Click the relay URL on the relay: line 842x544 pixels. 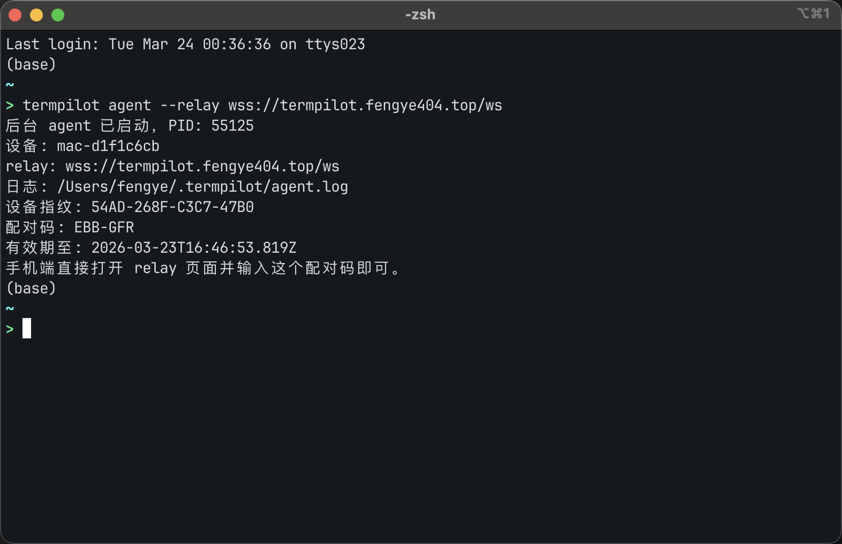[202, 167]
